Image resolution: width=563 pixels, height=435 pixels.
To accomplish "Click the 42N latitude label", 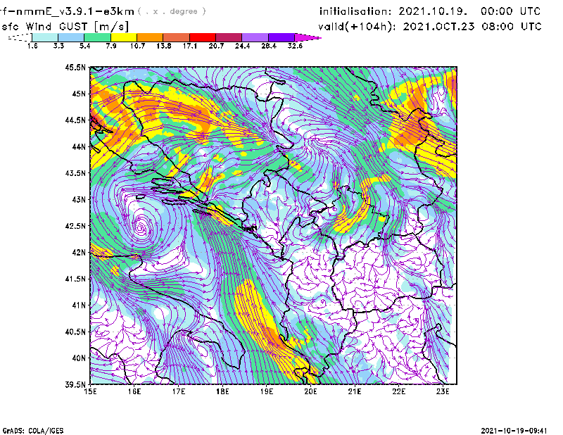I will tap(79, 253).
